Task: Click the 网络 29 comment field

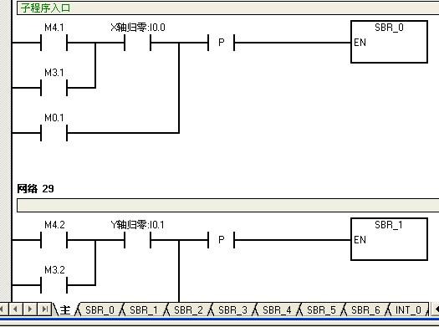Action: pos(228,205)
